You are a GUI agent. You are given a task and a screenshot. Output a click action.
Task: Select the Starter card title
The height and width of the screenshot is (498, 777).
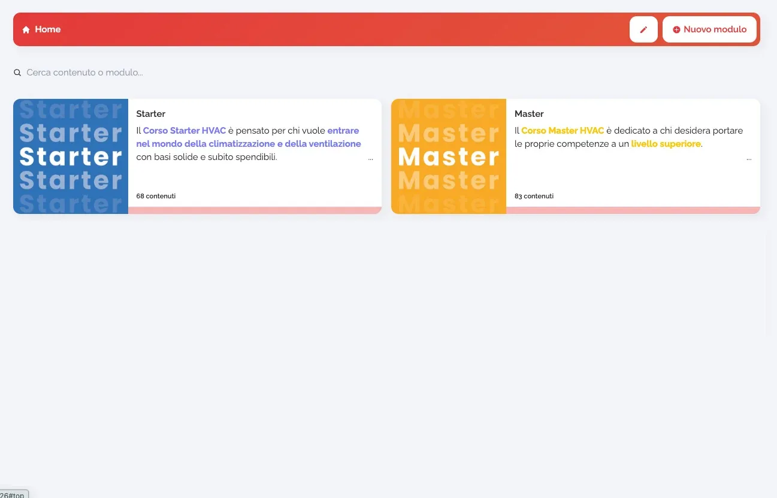pos(151,114)
